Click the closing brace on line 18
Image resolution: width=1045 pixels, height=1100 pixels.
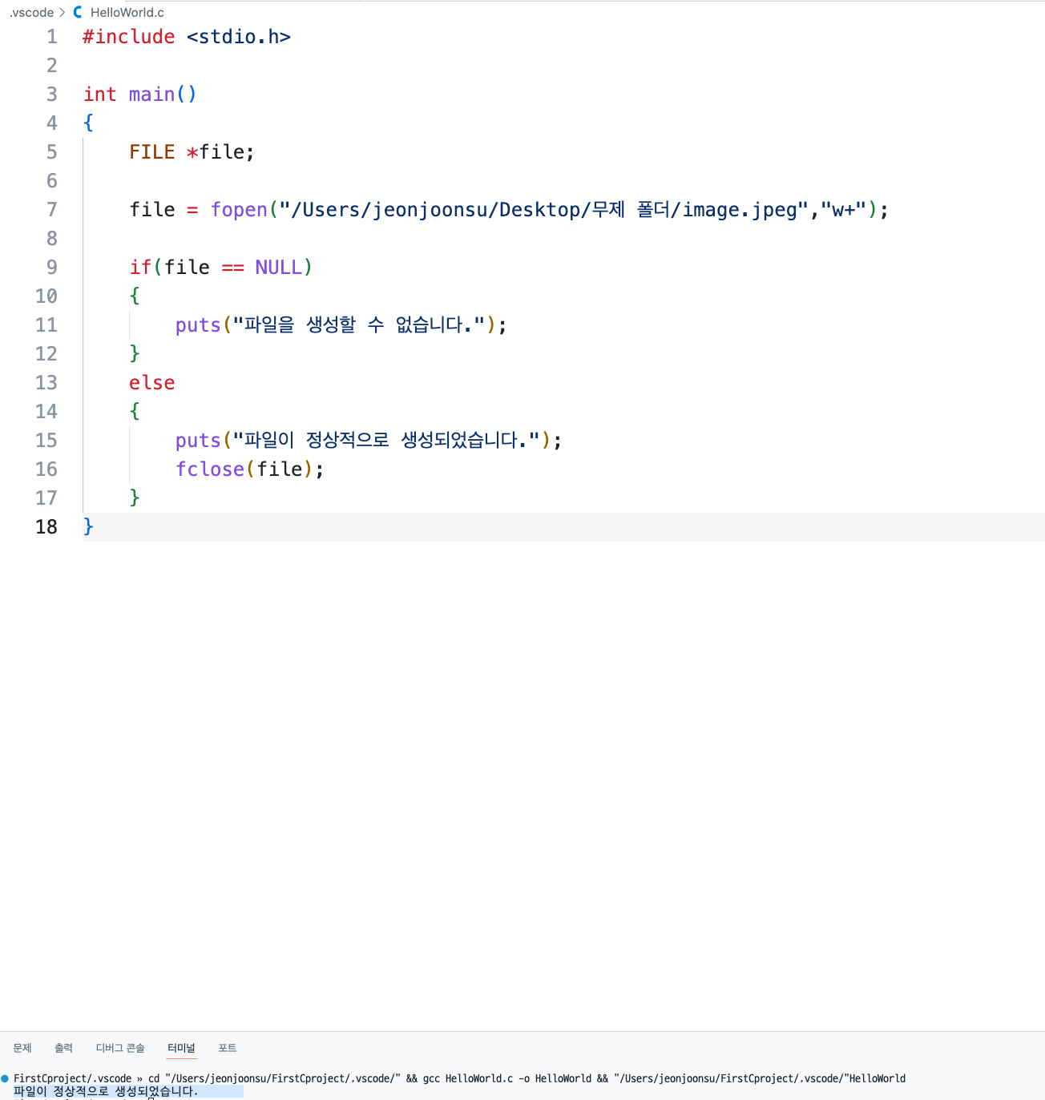point(88,527)
